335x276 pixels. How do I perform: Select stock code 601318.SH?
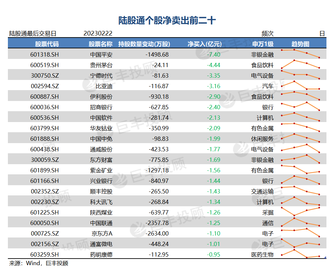(x=44, y=55)
